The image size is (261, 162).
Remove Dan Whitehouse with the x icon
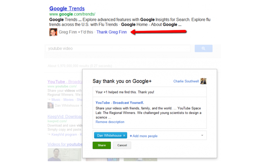click(124, 135)
